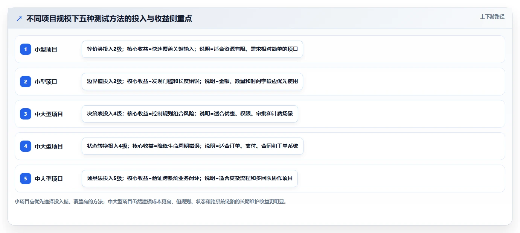Open the 状态转换投入4级 description box
Screen dimensions: 520x233
192,146
